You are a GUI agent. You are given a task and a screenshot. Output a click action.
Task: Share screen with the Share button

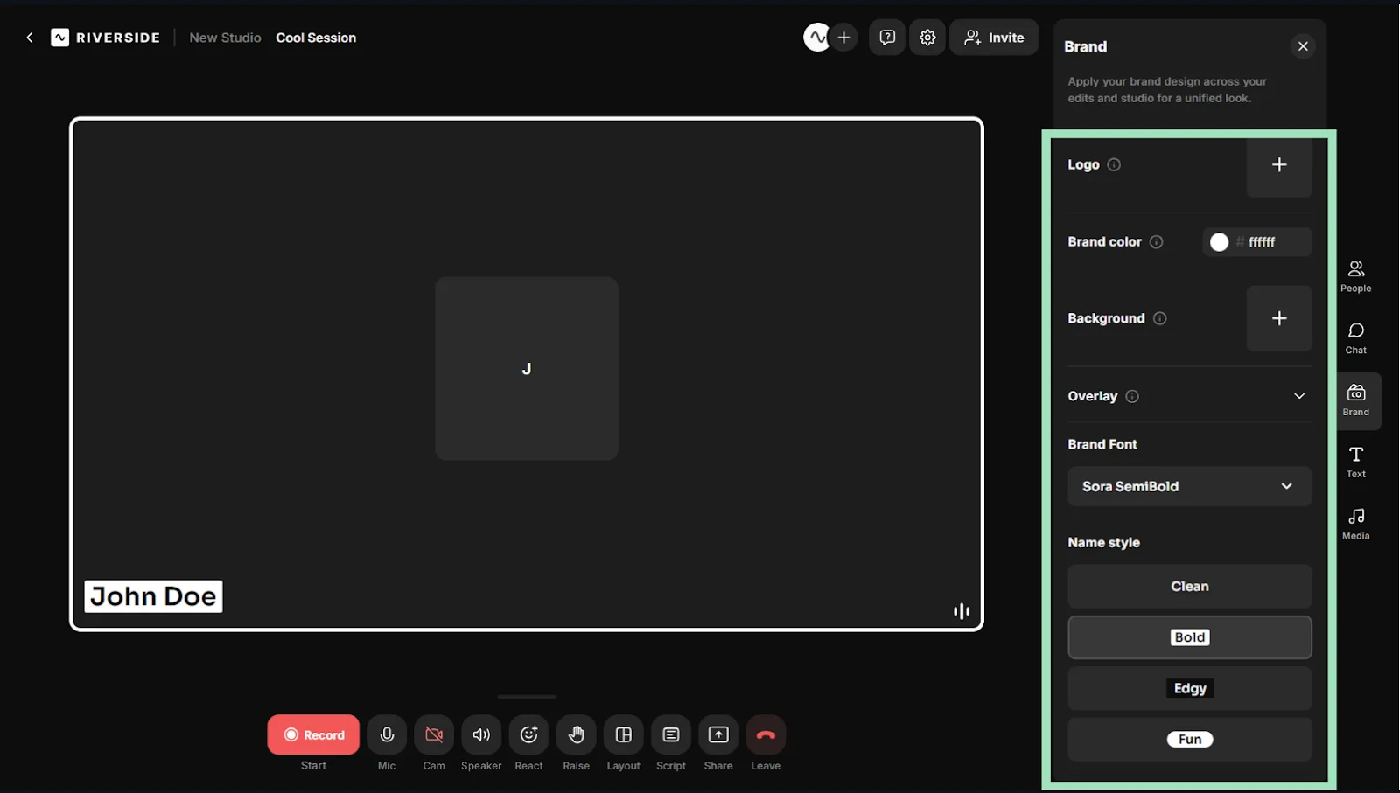point(718,734)
